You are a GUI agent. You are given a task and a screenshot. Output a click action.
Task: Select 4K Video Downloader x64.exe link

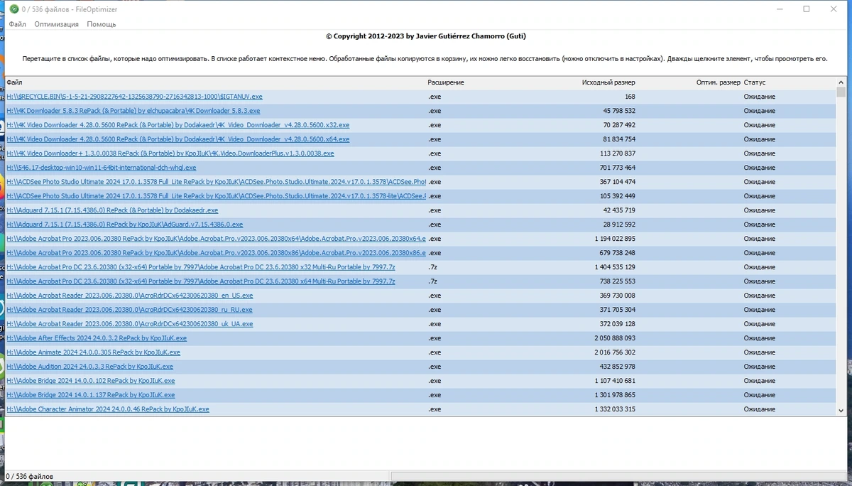[177, 139]
